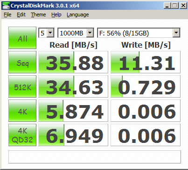
Task: Open the Help menu
Action: coord(56,14)
